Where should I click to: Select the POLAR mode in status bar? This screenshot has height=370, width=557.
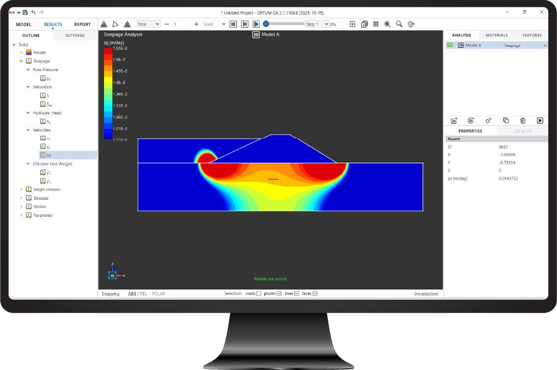tap(159, 293)
